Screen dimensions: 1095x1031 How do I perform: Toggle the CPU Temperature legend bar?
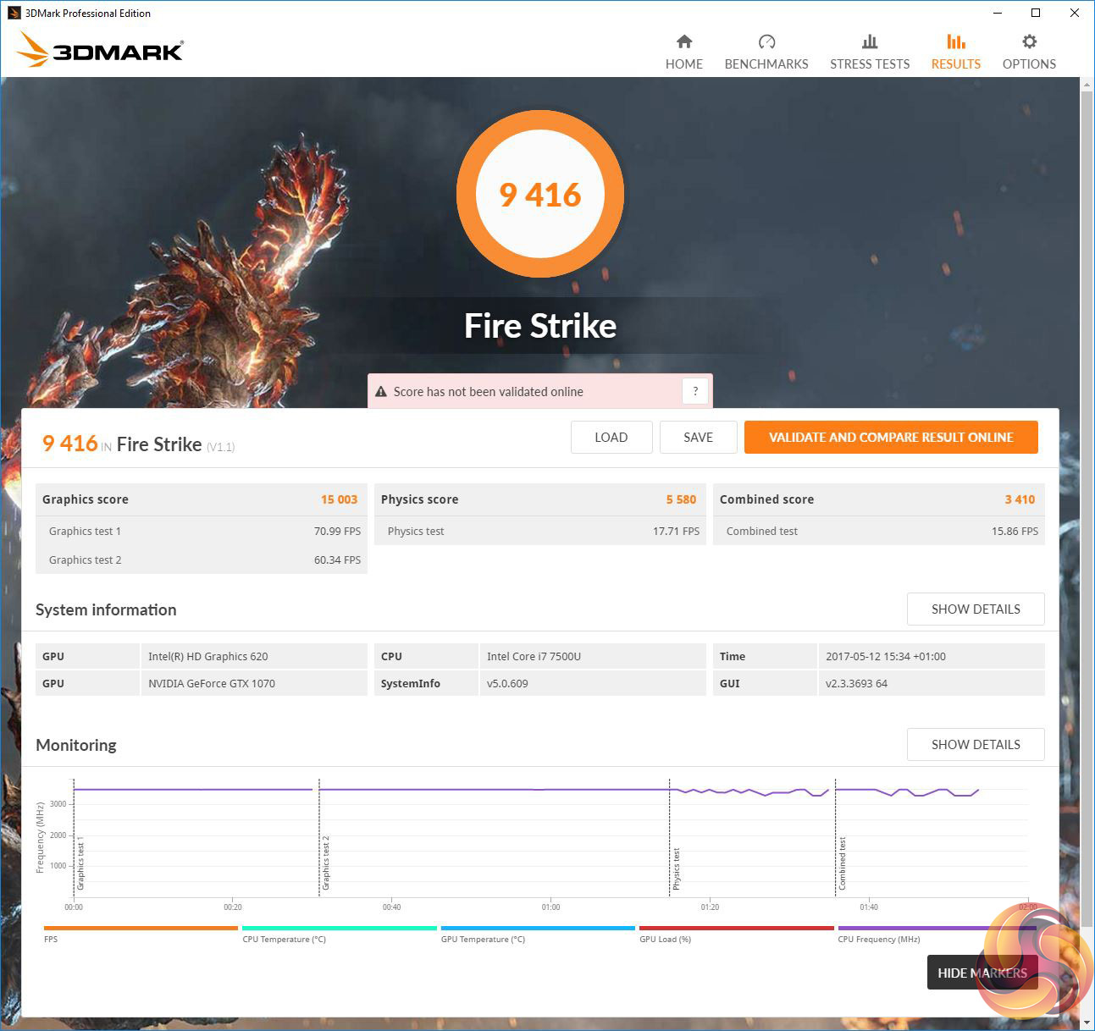340,929
